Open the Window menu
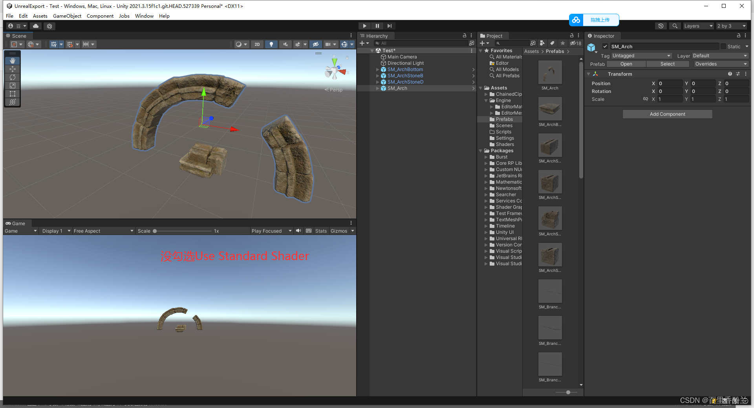Image resolution: width=754 pixels, height=408 pixels. pyautogui.click(x=144, y=16)
